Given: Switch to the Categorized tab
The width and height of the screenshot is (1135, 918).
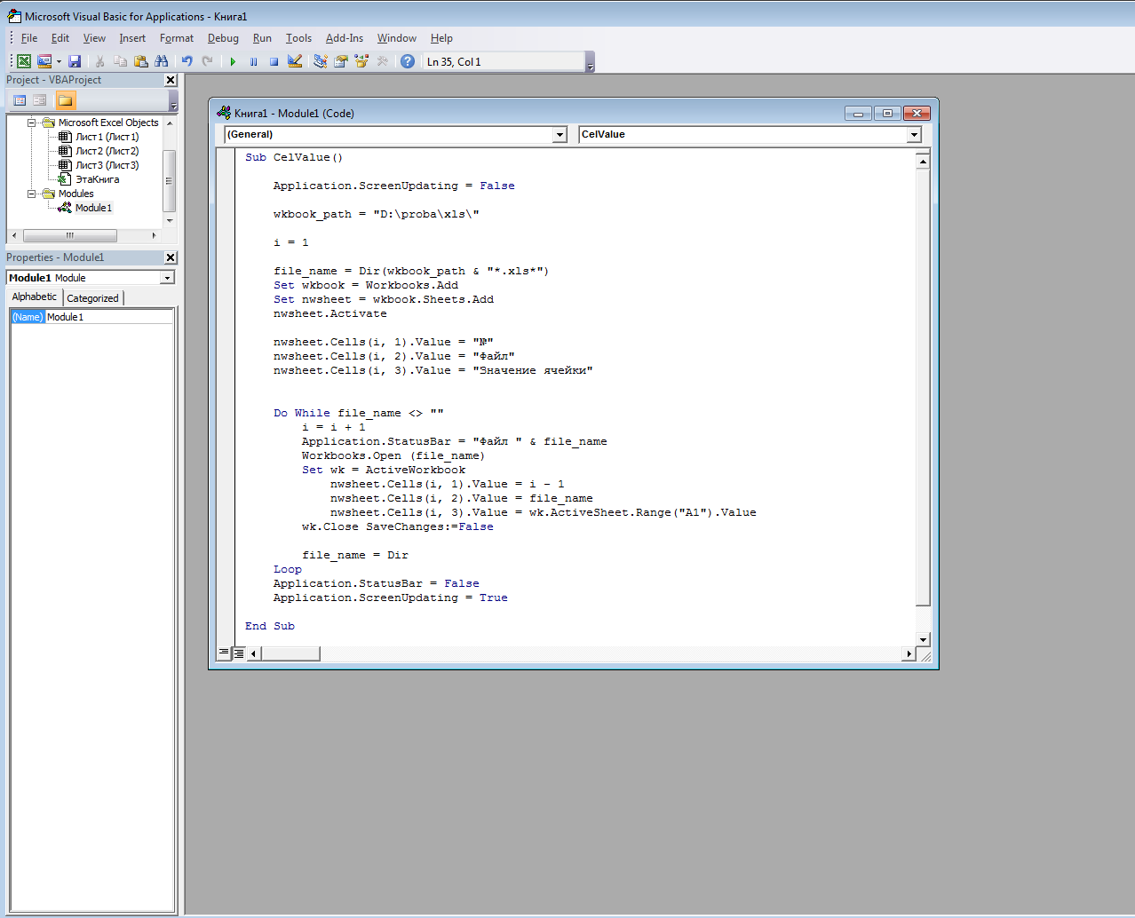Looking at the screenshot, I should (92, 298).
